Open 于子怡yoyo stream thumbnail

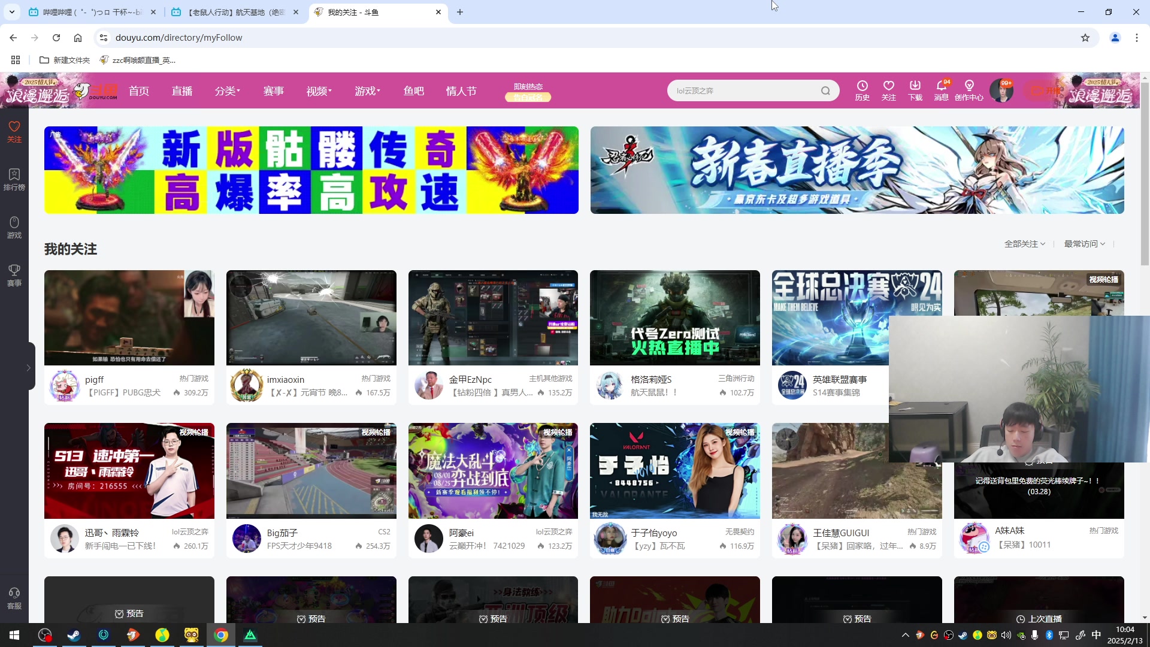(x=674, y=471)
